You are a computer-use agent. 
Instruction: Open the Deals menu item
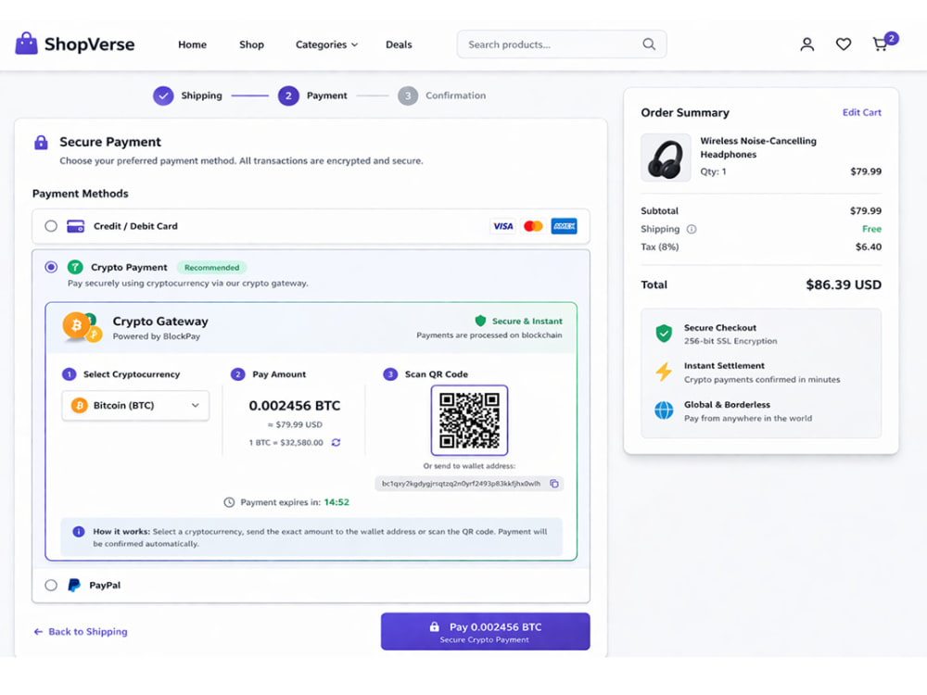tap(399, 44)
